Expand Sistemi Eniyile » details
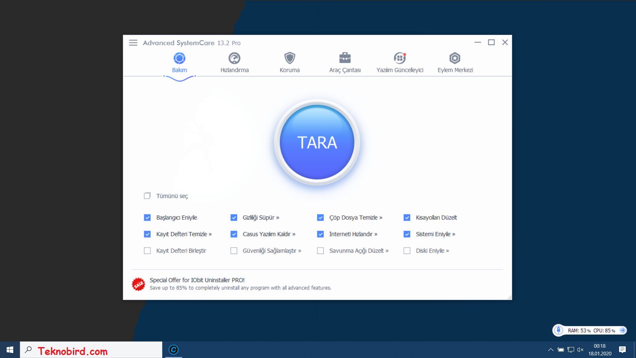This screenshot has width=636, height=358. click(x=454, y=234)
